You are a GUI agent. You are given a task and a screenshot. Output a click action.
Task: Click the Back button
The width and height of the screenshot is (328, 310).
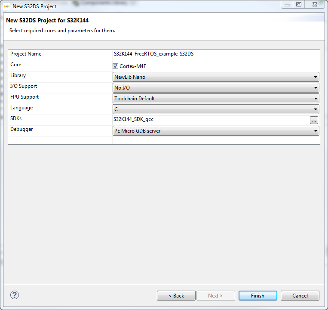176,295
